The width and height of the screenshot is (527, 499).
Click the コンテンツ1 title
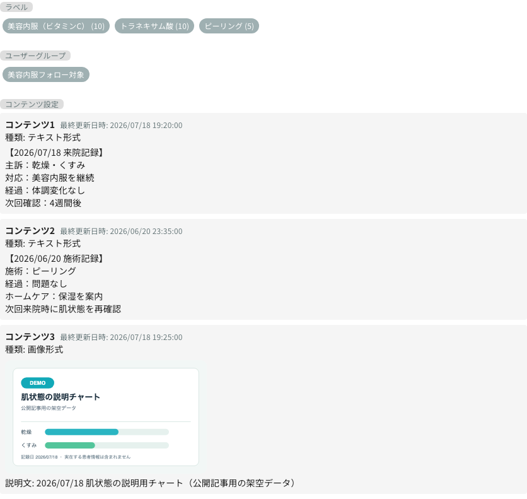tap(30, 125)
